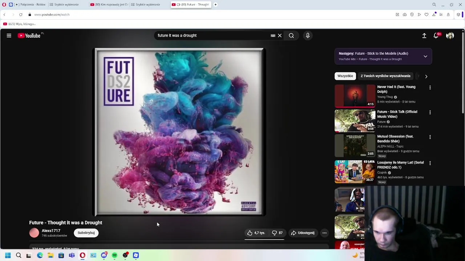Go to the YouTube home logo
465x261 pixels.
(x=29, y=36)
